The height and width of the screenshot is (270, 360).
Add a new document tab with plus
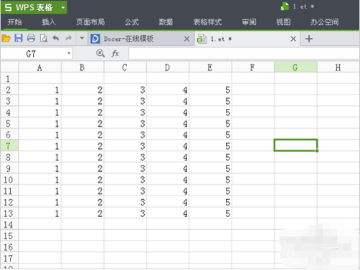pyautogui.click(x=309, y=39)
